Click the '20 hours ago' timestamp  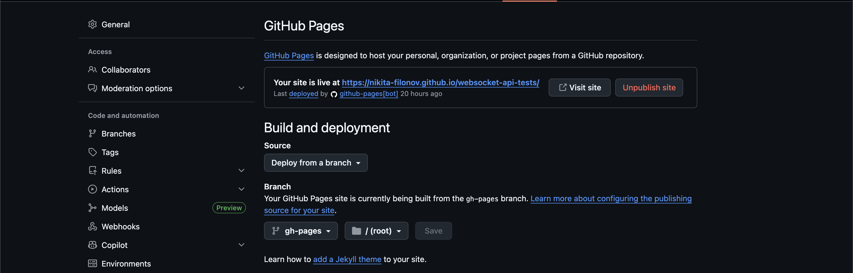421,93
